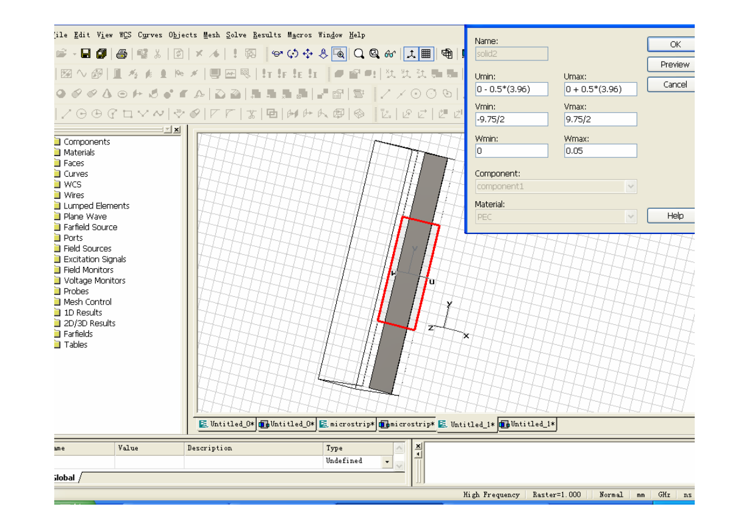Click the wireframe cube view icon
Image resolution: width=749 pixels, height=529 pixels.
point(447,54)
